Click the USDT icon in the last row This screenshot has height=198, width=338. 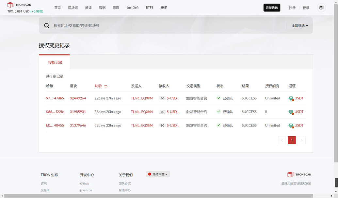point(291,125)
